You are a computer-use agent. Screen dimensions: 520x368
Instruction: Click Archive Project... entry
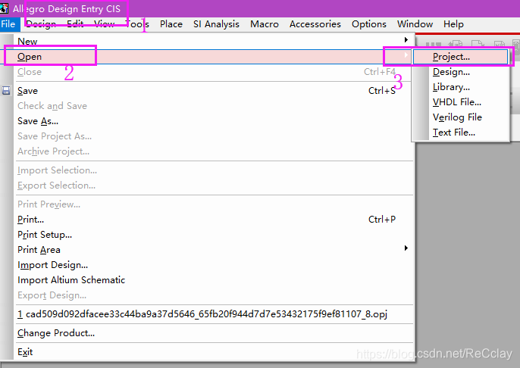click(x=214, y=151)
